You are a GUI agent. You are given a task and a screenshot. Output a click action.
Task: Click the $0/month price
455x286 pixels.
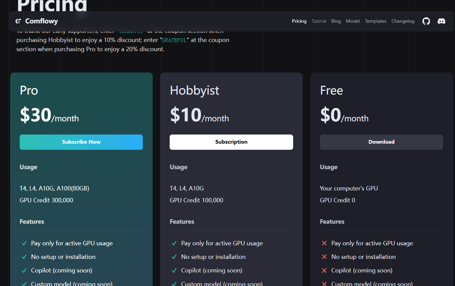[344, 115]
